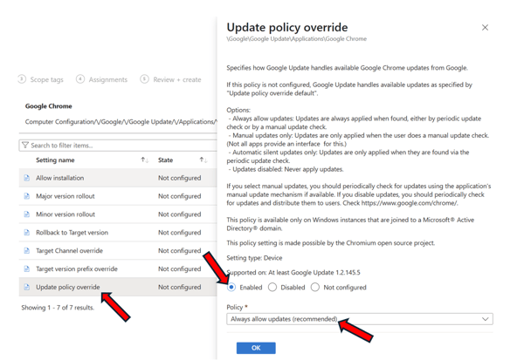
Task: Open the Minor version rollout setting
Action: [x=65, y=214]
